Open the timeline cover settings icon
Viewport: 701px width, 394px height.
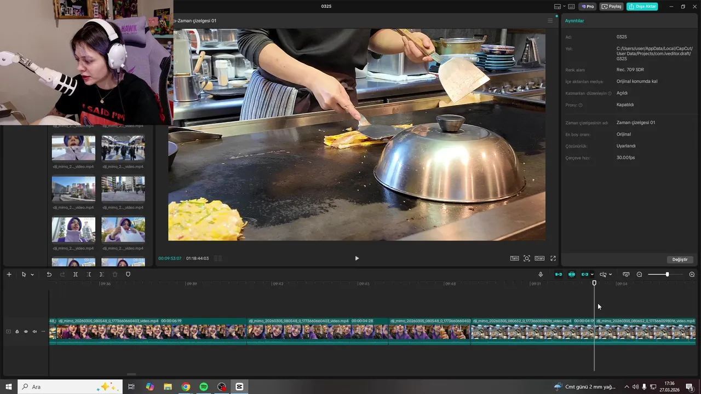pyautogui.click(x=626, y=274)
